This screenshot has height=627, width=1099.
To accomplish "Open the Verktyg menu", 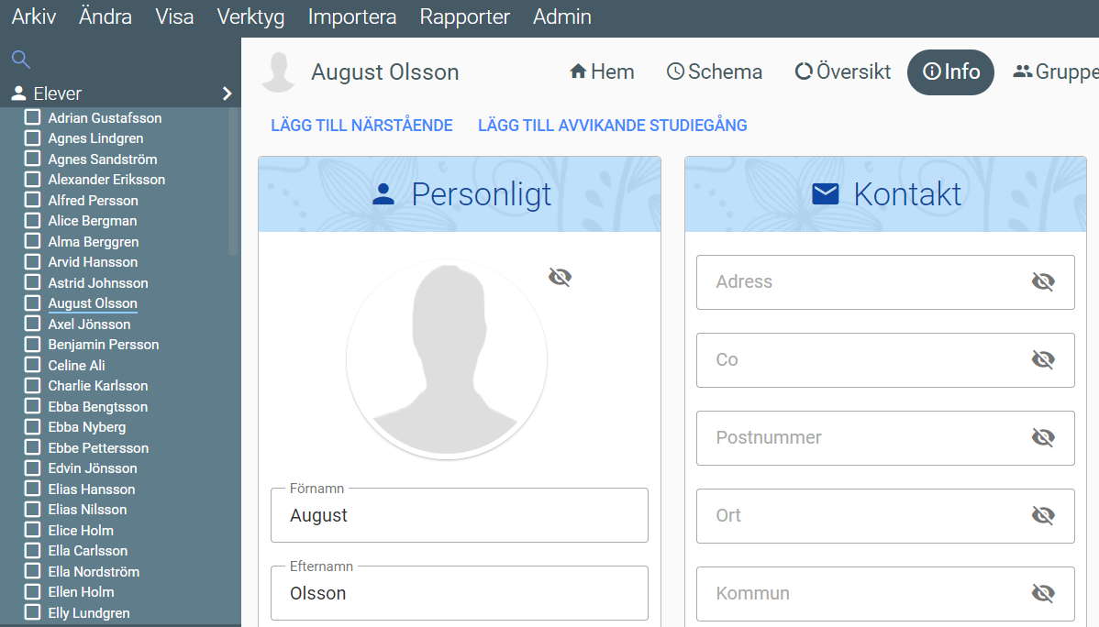I will [x=250, y=16].
